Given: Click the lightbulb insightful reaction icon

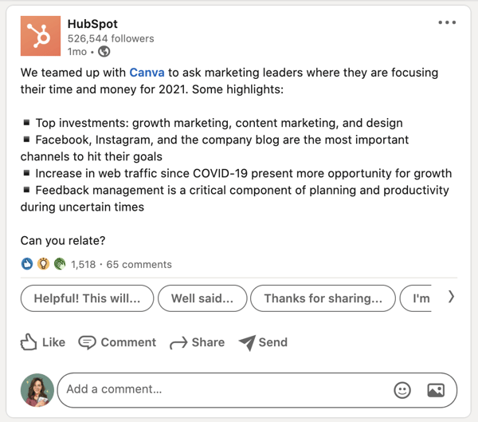Looking at the screenshot, I should (43, 264).
